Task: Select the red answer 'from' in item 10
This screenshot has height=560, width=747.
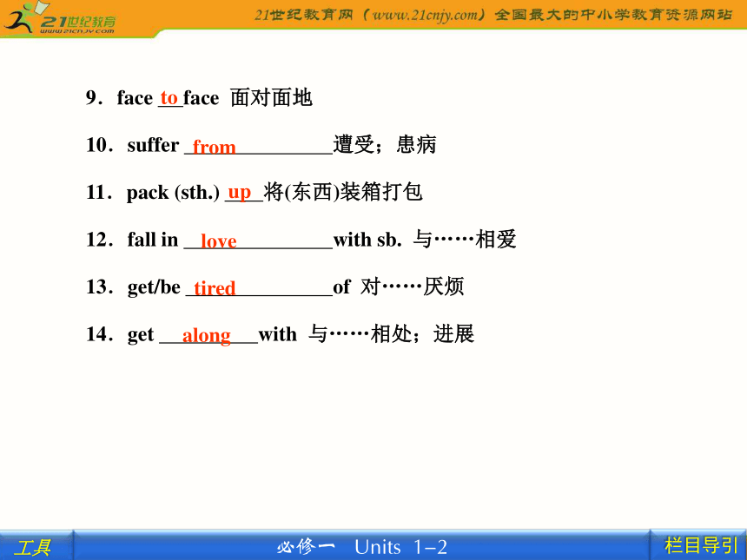Action: 214,147
